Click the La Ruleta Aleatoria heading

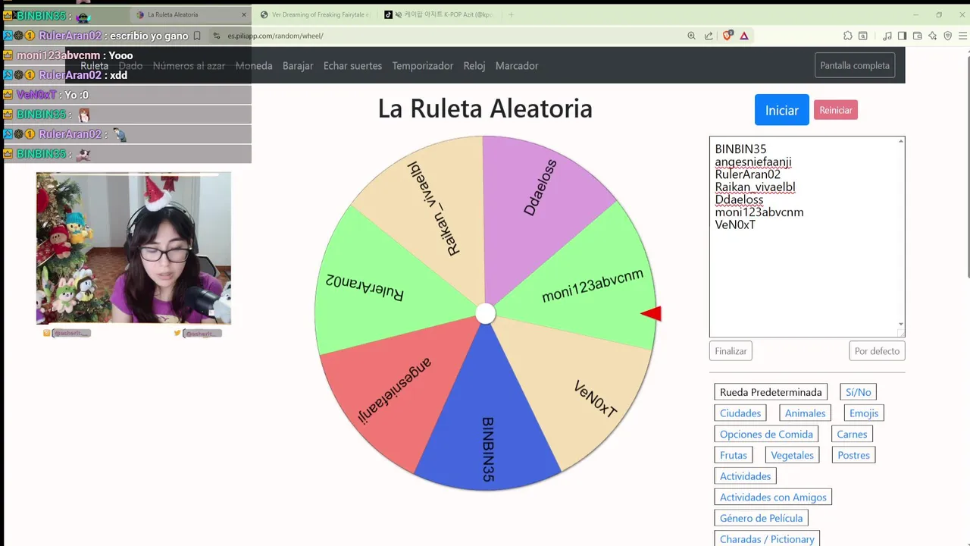click(485, 108)
